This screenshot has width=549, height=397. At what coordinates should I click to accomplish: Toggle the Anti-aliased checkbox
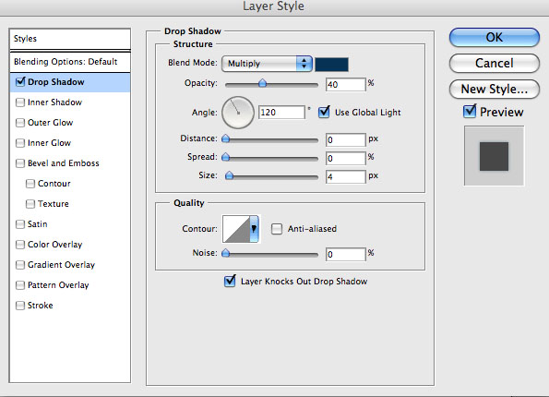277,229
